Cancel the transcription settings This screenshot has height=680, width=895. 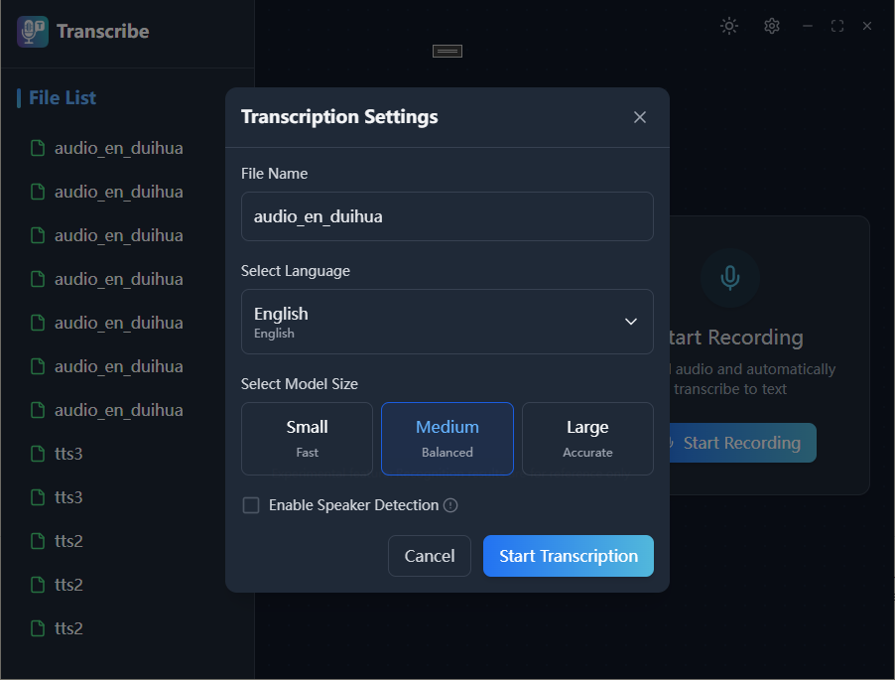(x=430, y=556)
